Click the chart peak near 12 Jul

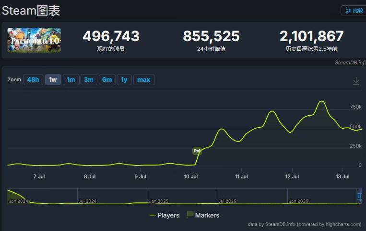[x=322, y=101]
